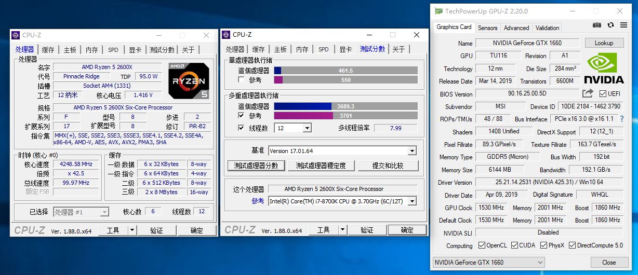The height and width of the screenshot is (275, 638).
Task: Toggle the CUDA checkbox
Action: (514, 245)
